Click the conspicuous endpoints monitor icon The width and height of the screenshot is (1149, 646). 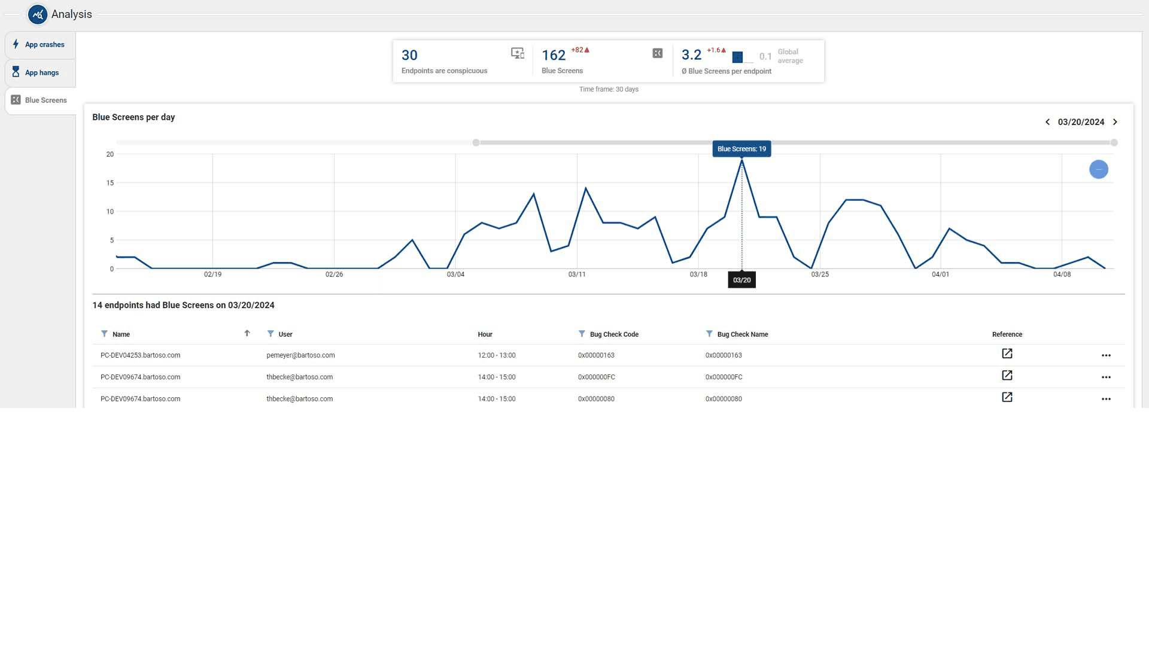[x=518, y=53]
